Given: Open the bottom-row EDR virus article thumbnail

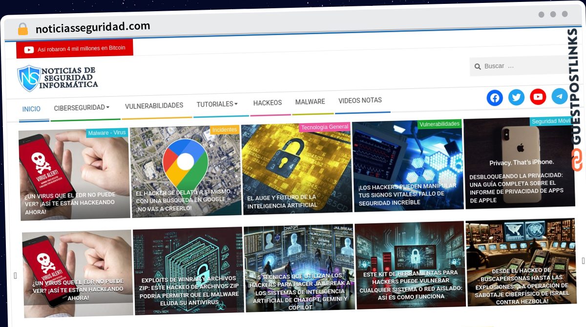Looking at the screenshot, I should click(x=77, y=273).
